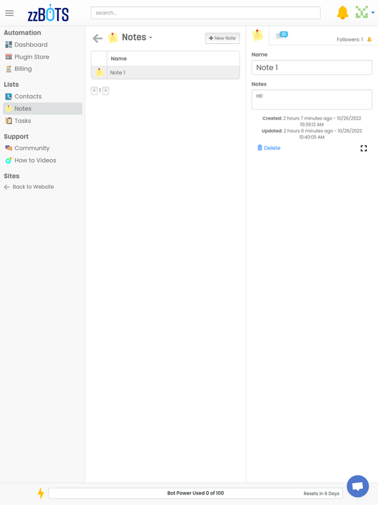Edit the Name field containing Note 1
Image resolution: width=378 pixels, height=505 pixels.
click(312, 68)
